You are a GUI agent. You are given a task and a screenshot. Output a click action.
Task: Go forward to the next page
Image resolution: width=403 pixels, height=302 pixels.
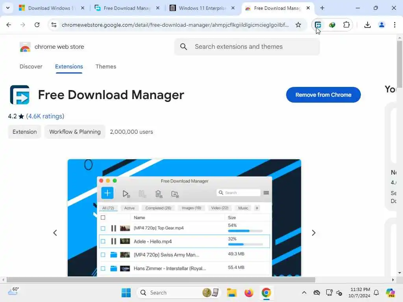pos(22,25)
